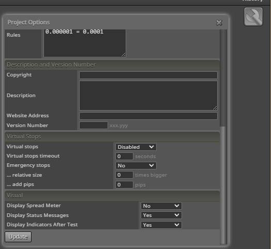Image resolution: width=271 pixels, height=249 pixels.
Task: Click the Description text area resize handle
Action: click(215, 108)
